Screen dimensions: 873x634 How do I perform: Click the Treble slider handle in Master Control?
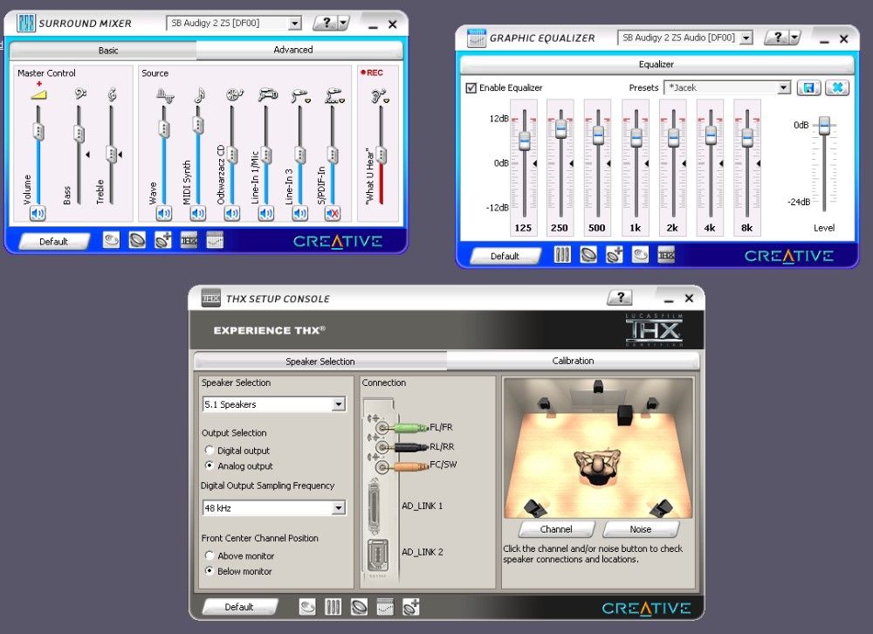tap(112, 154)
